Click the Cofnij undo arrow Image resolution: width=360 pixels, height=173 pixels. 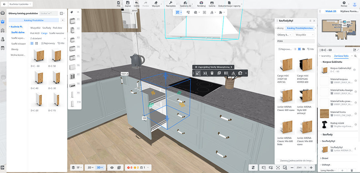[136, 3]
